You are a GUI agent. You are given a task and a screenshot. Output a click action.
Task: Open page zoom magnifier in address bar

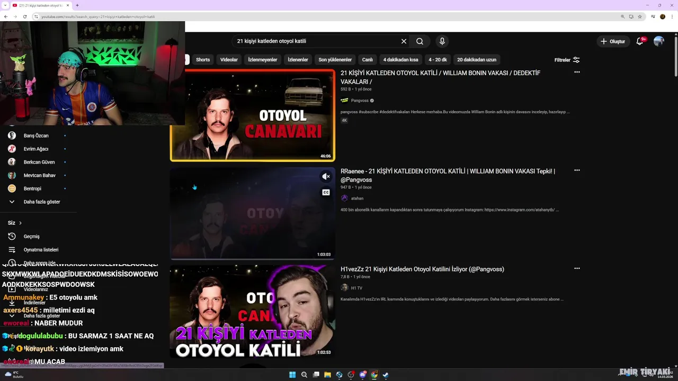pos(623,16)
